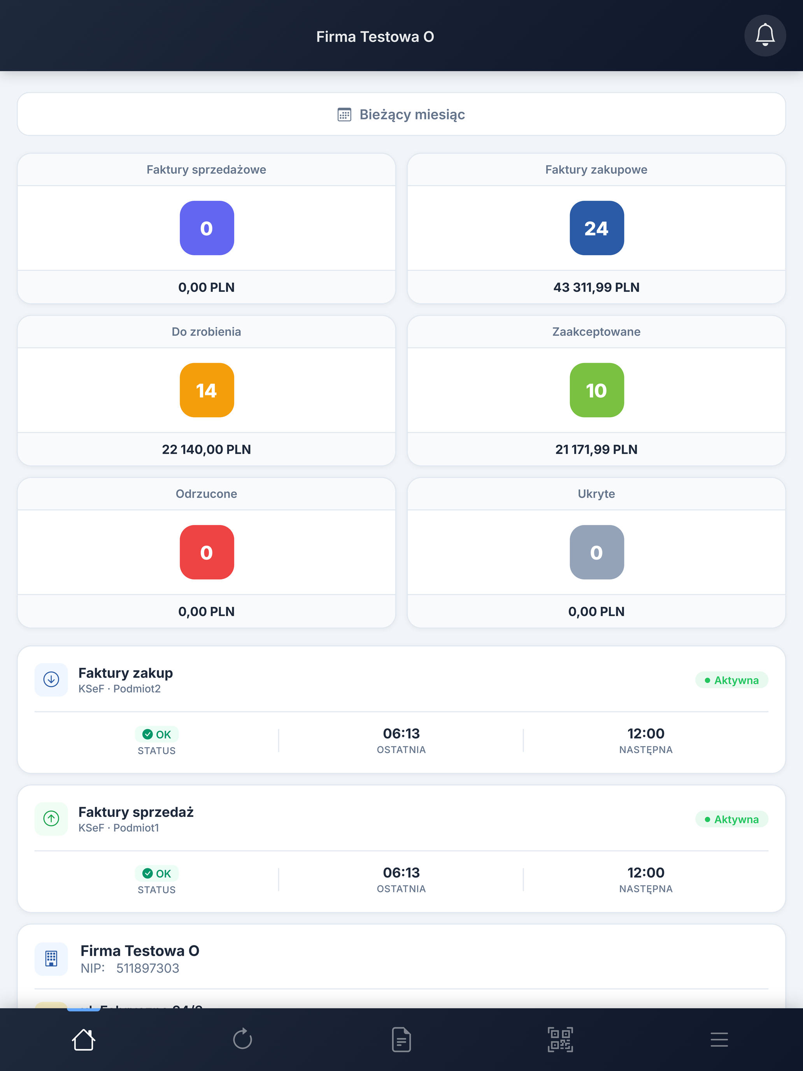
Task: Click Aktywna badge on Faktury zakup
Action: pos(731,680)
